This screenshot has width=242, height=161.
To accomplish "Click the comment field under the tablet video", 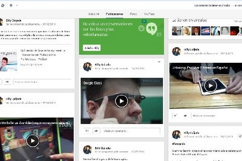I will 214,116.
